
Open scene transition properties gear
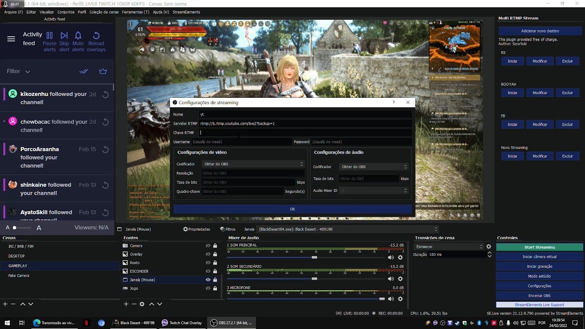489,246
